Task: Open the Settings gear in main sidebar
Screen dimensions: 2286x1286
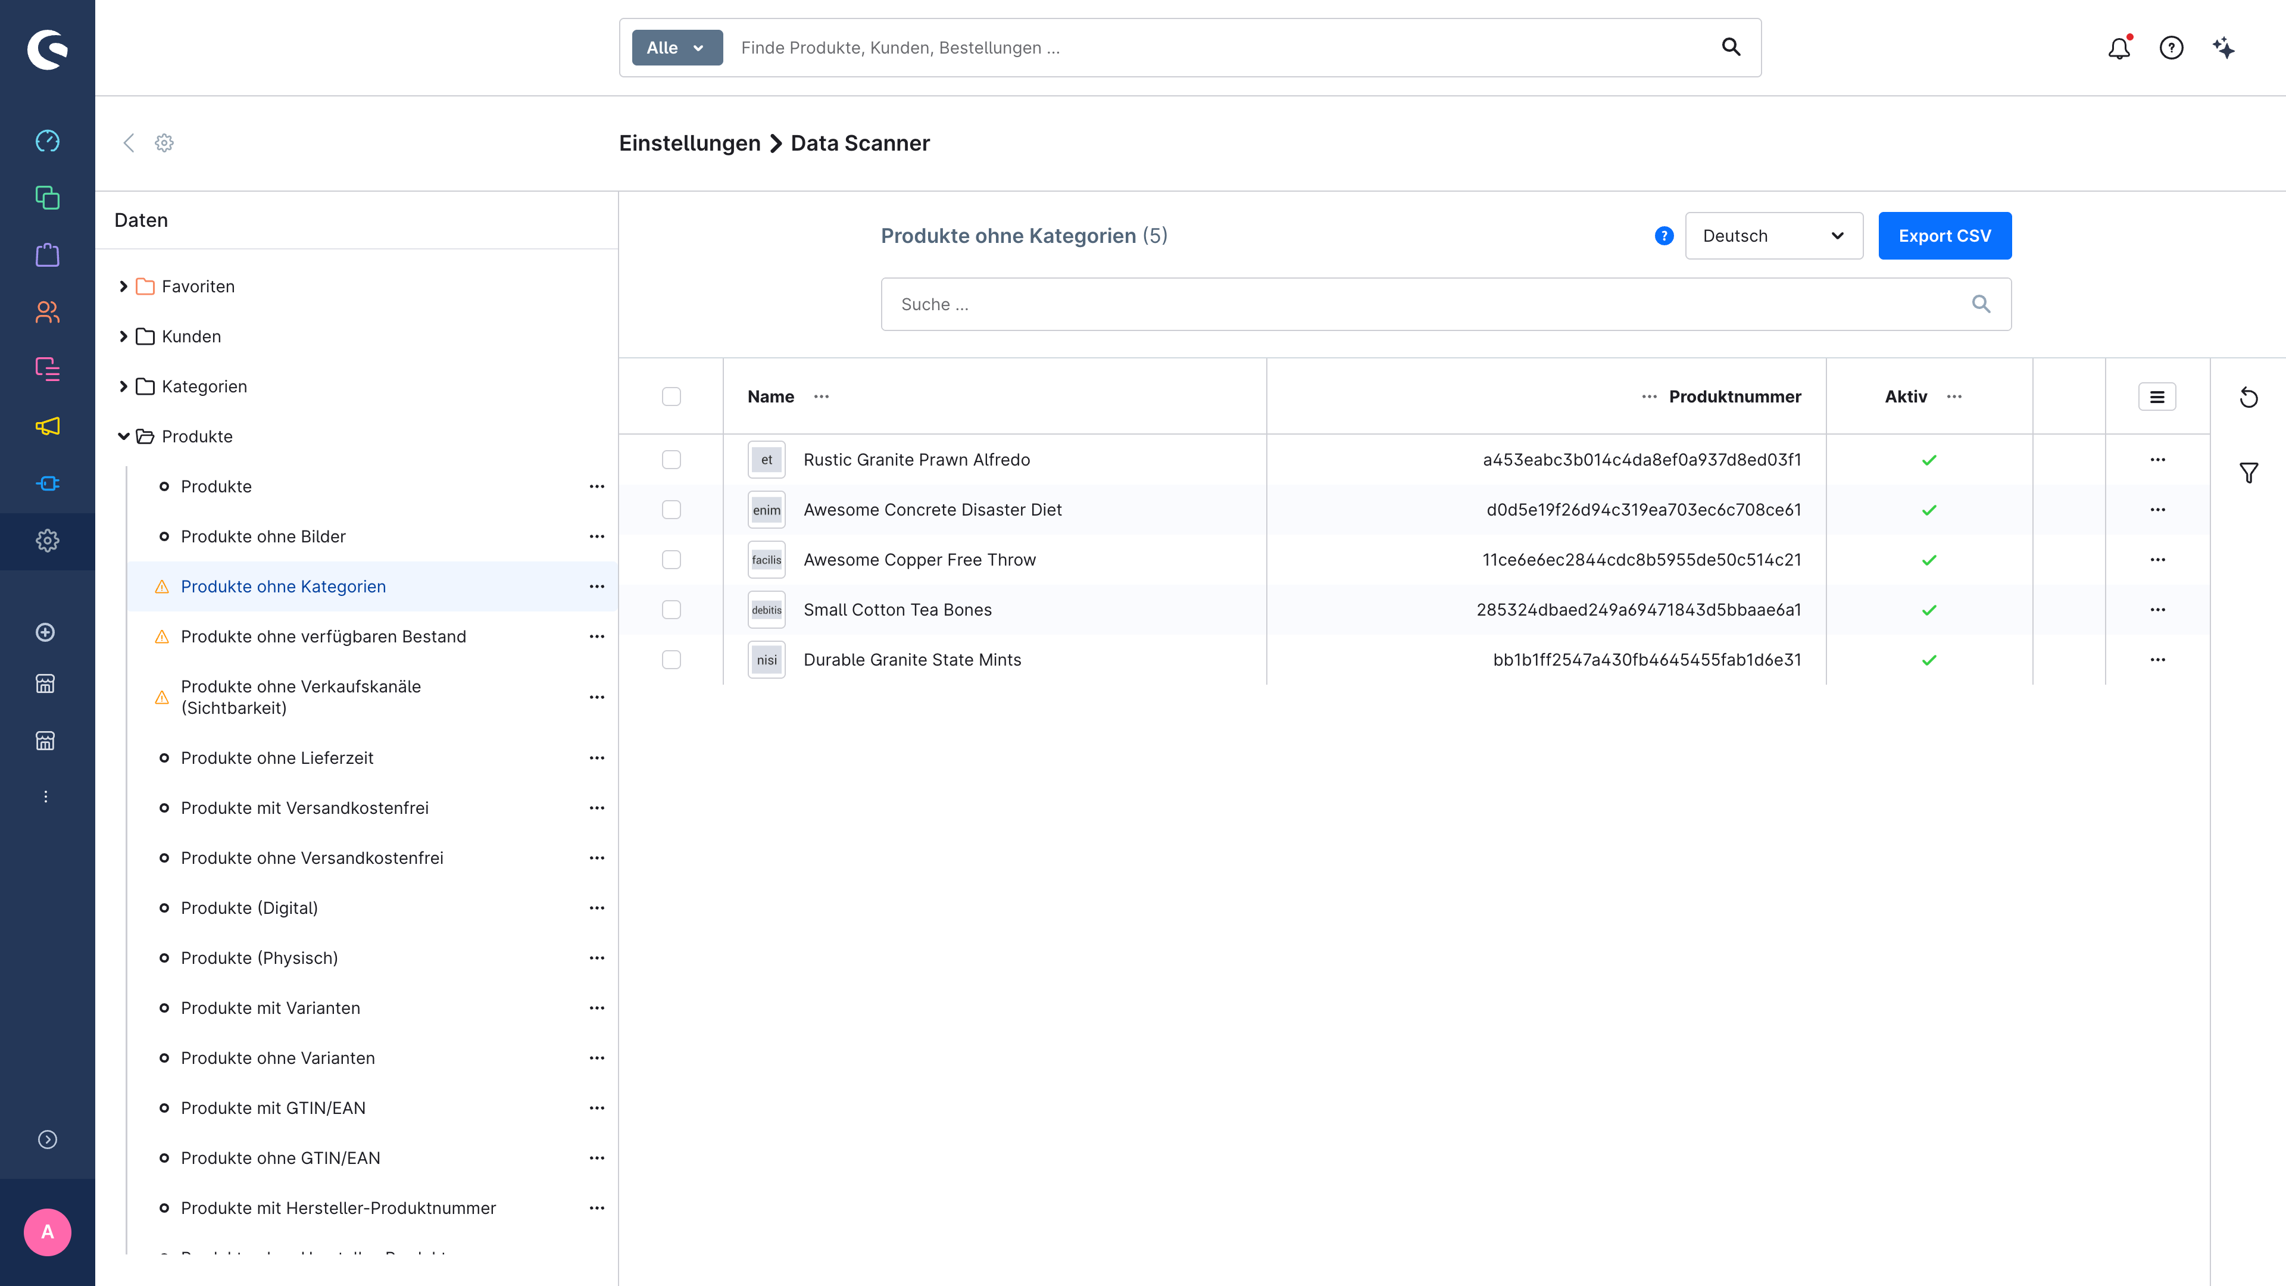Action: click(47, 541)
